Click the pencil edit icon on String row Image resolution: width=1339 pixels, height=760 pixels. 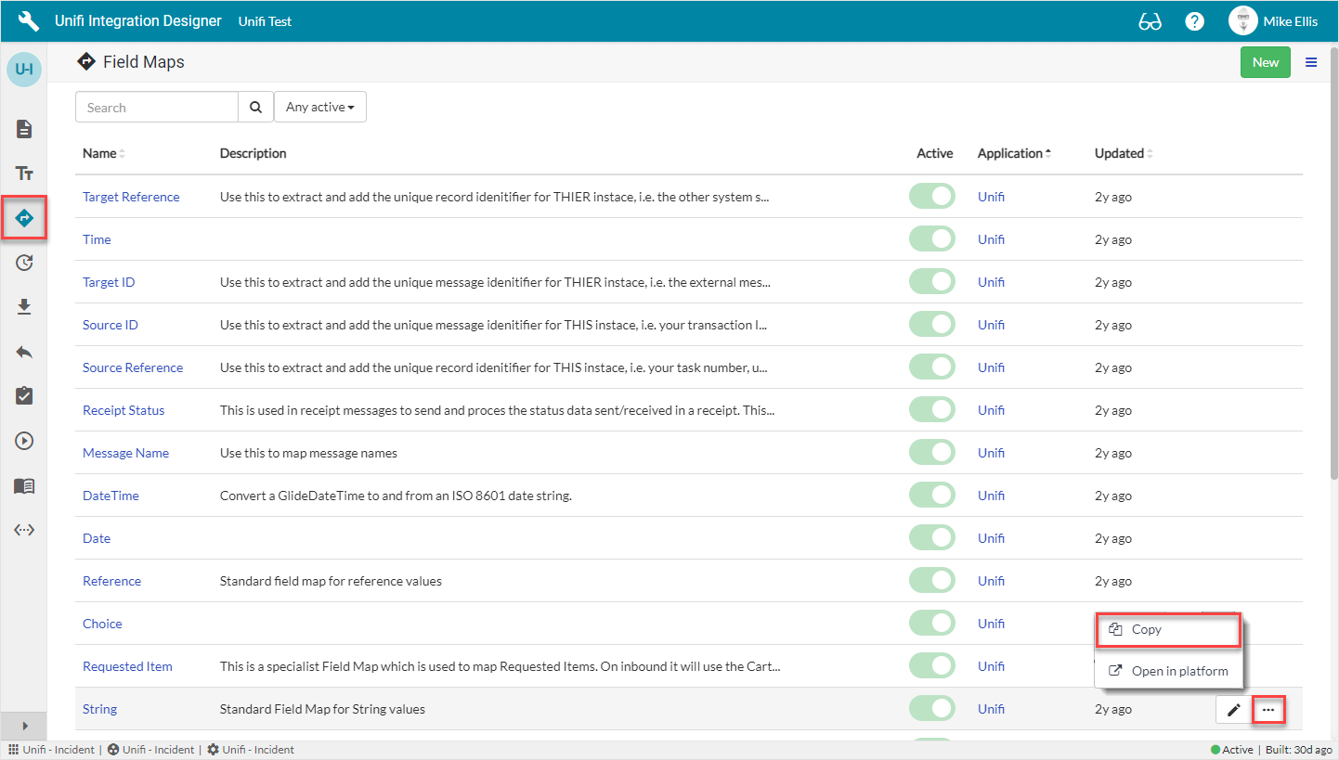pyautogui.click(x=1233, y=710)
